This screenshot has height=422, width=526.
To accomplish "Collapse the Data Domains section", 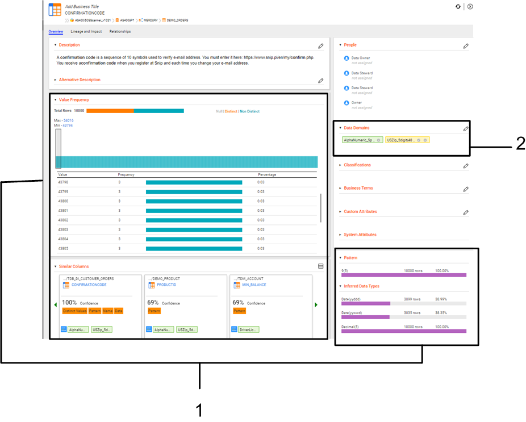I will pyautogui.click(x=340, y=128).
